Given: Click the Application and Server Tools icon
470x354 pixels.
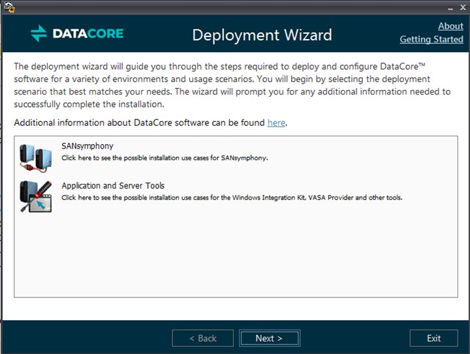Looking at the screenshot, I should click(x=35, y=197).
